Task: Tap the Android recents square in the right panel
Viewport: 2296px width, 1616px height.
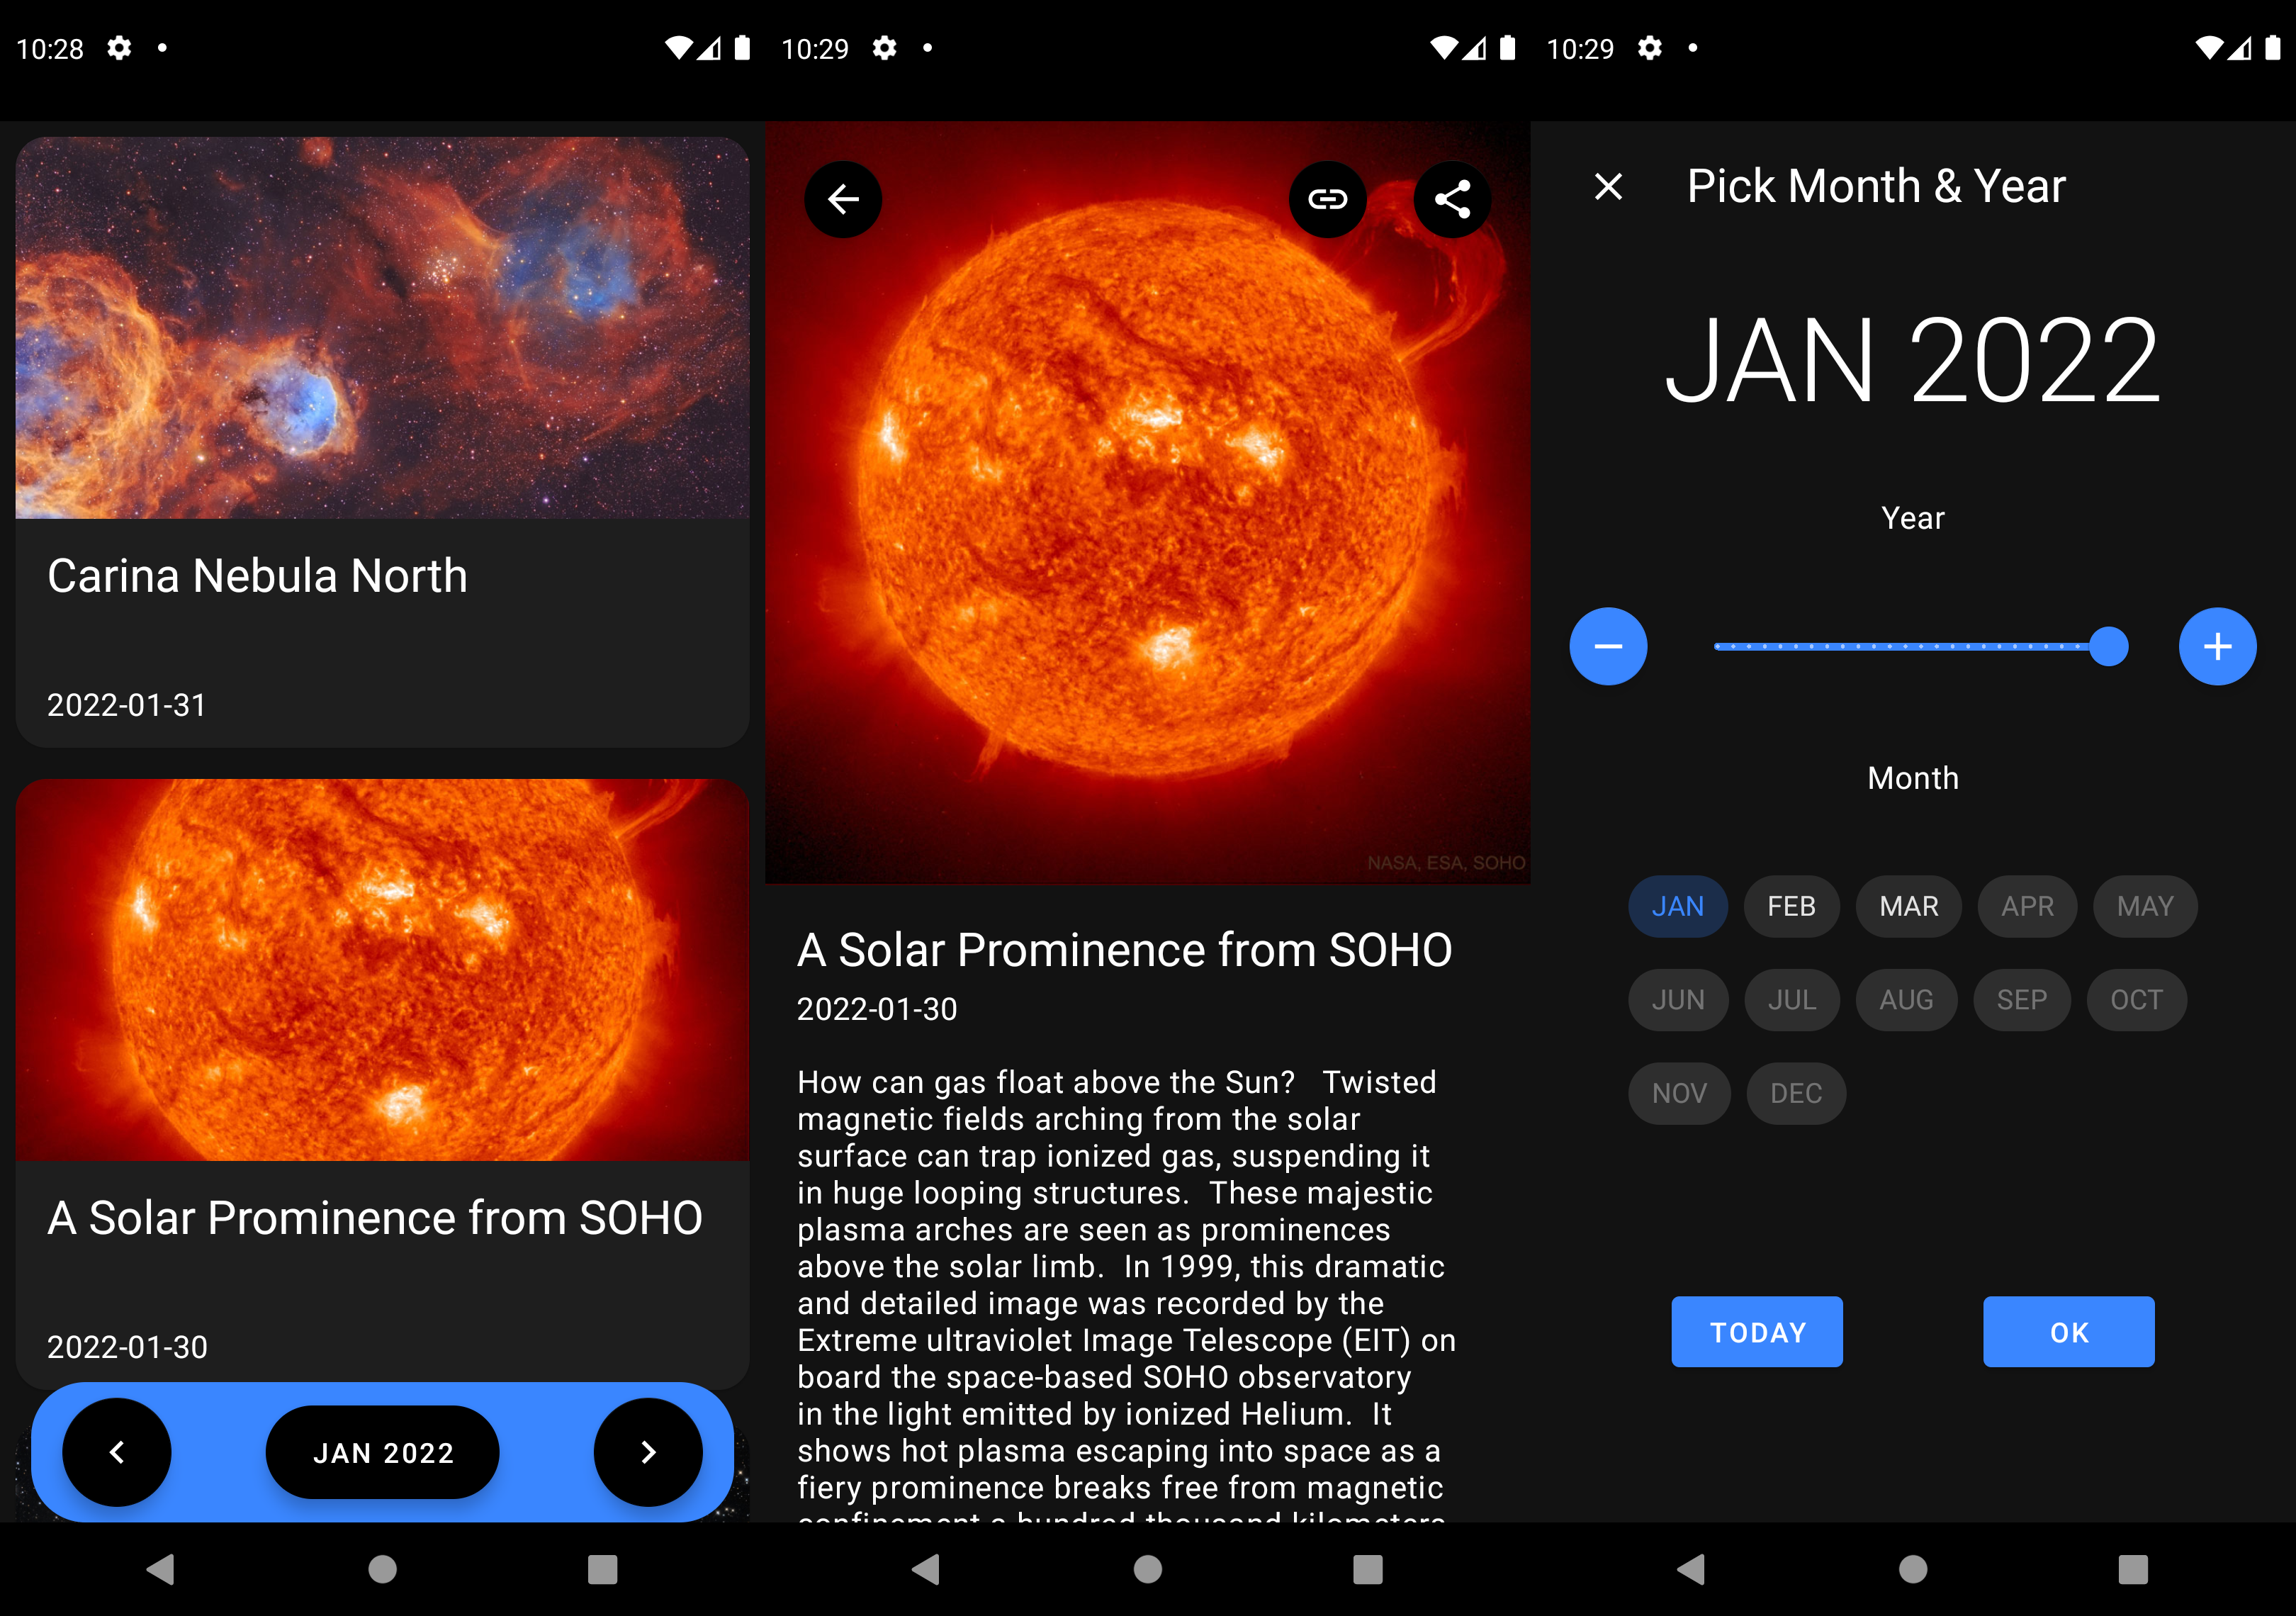Action: tap(2132, 1568)
